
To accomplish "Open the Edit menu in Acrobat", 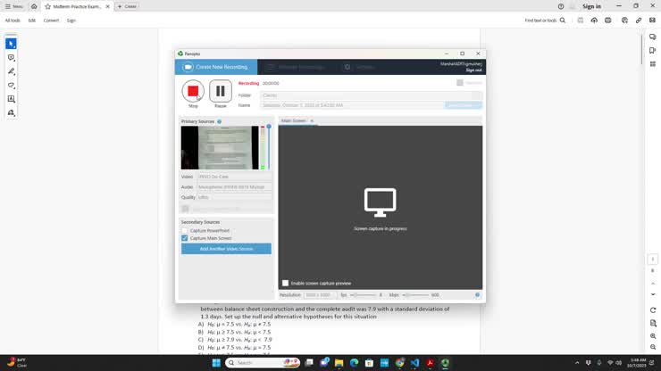I will pyautogui.click(x=31, y=21).
